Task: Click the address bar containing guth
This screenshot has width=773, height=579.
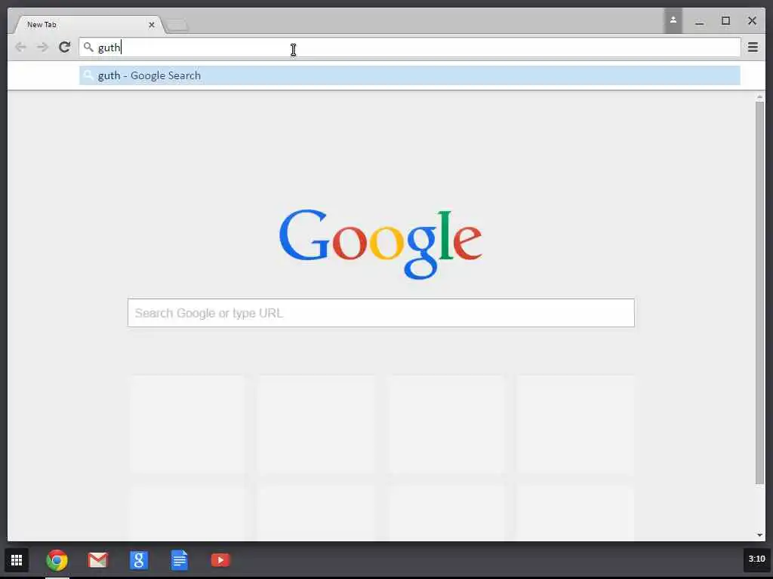Action: click(x=410, y=47)
